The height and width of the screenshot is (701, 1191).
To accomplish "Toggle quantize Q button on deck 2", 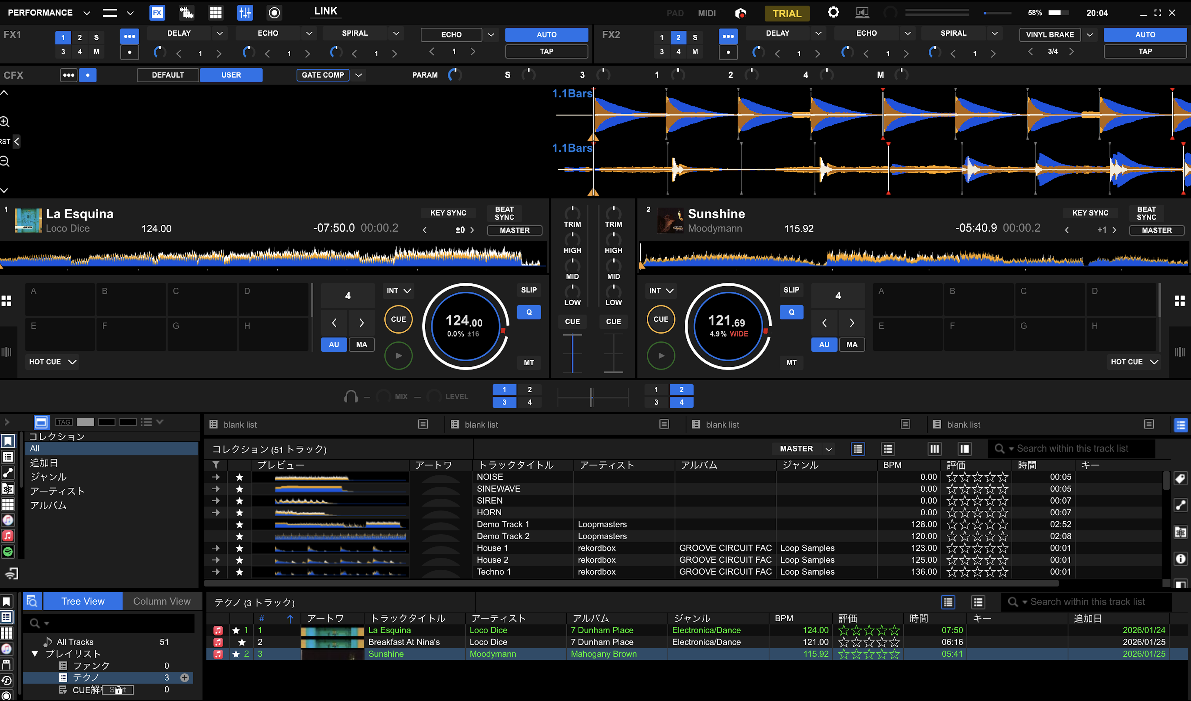I will [791, 312].
